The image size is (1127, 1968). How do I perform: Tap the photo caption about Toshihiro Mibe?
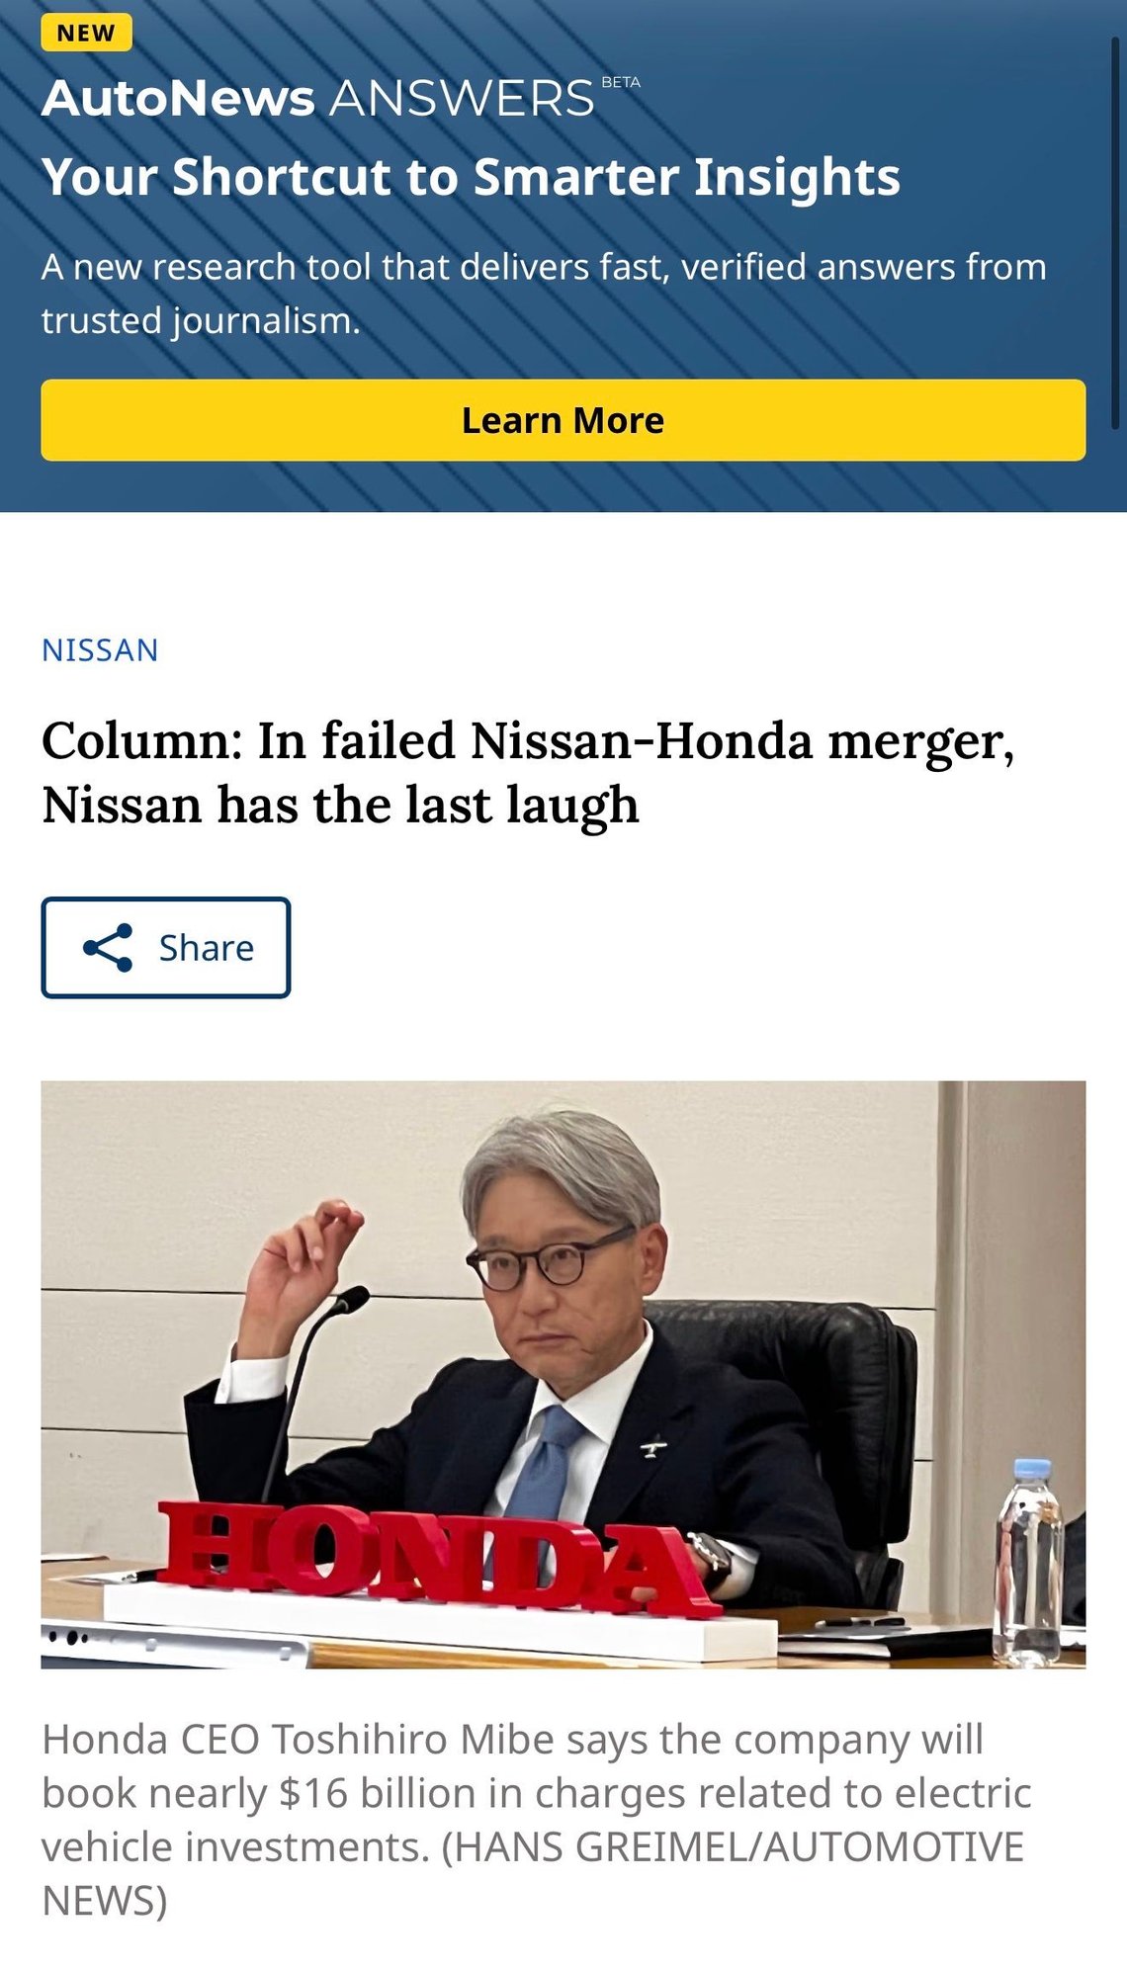(537, 1820)
